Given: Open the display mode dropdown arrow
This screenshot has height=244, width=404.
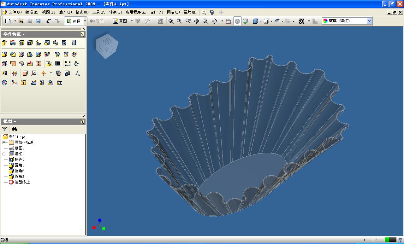Looking at the screenshot, I should coord(261,21).
